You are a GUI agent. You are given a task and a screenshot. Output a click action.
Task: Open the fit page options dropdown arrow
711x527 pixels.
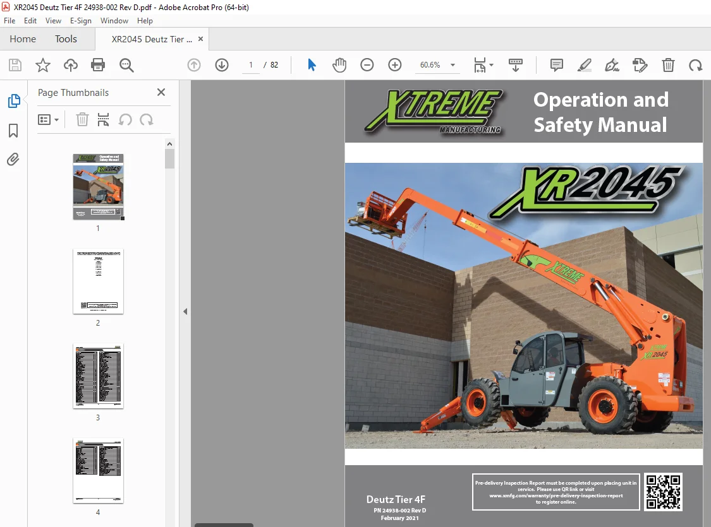coord(492,65)
